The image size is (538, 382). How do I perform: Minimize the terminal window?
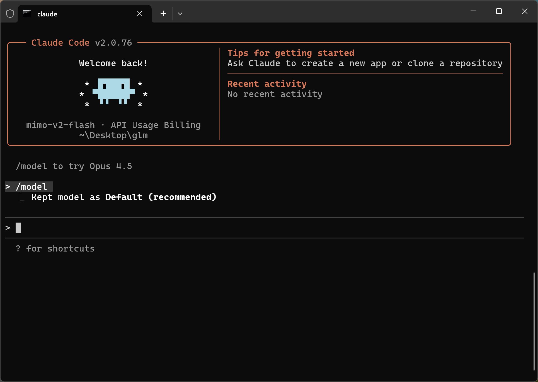coord(473,11)
